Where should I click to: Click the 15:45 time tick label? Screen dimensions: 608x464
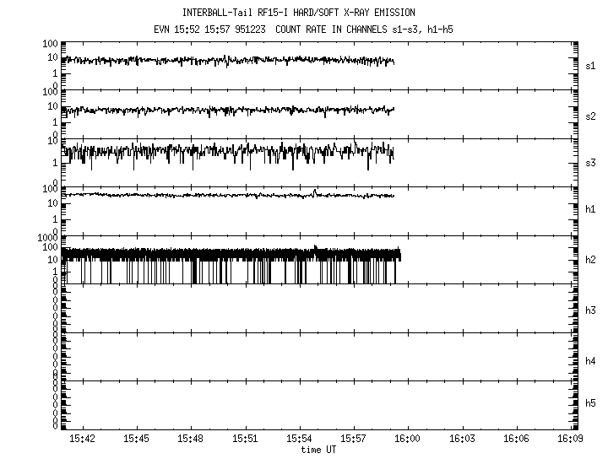[136, 439]
